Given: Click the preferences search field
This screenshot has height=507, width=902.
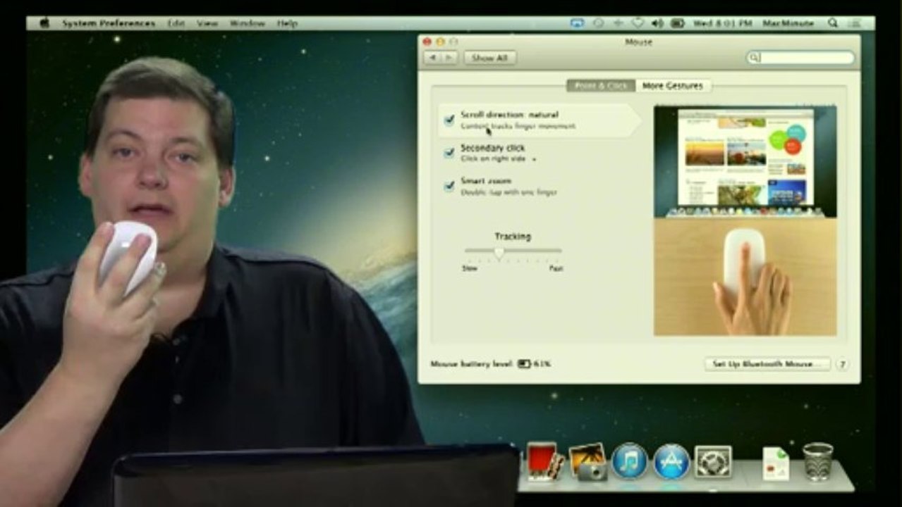Looking at the screenshot, I should point(801,58).
